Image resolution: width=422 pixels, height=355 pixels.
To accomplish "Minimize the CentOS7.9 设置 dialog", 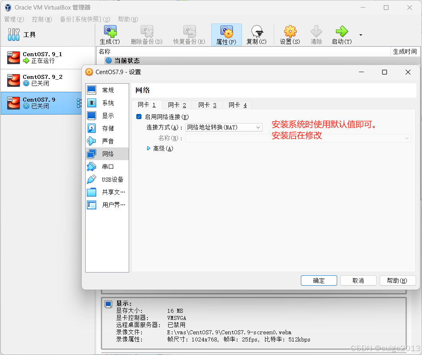I will tap(361, 72).
